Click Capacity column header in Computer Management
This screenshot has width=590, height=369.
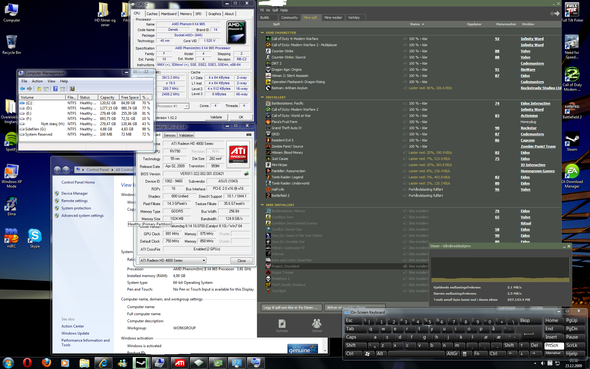tap(108, 97)
